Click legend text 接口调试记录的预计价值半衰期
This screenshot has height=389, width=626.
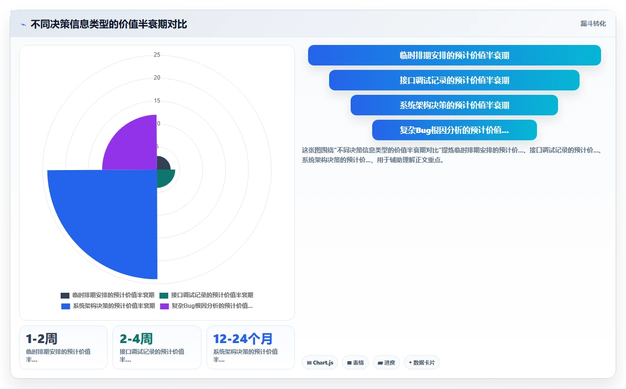click(212, 295)
